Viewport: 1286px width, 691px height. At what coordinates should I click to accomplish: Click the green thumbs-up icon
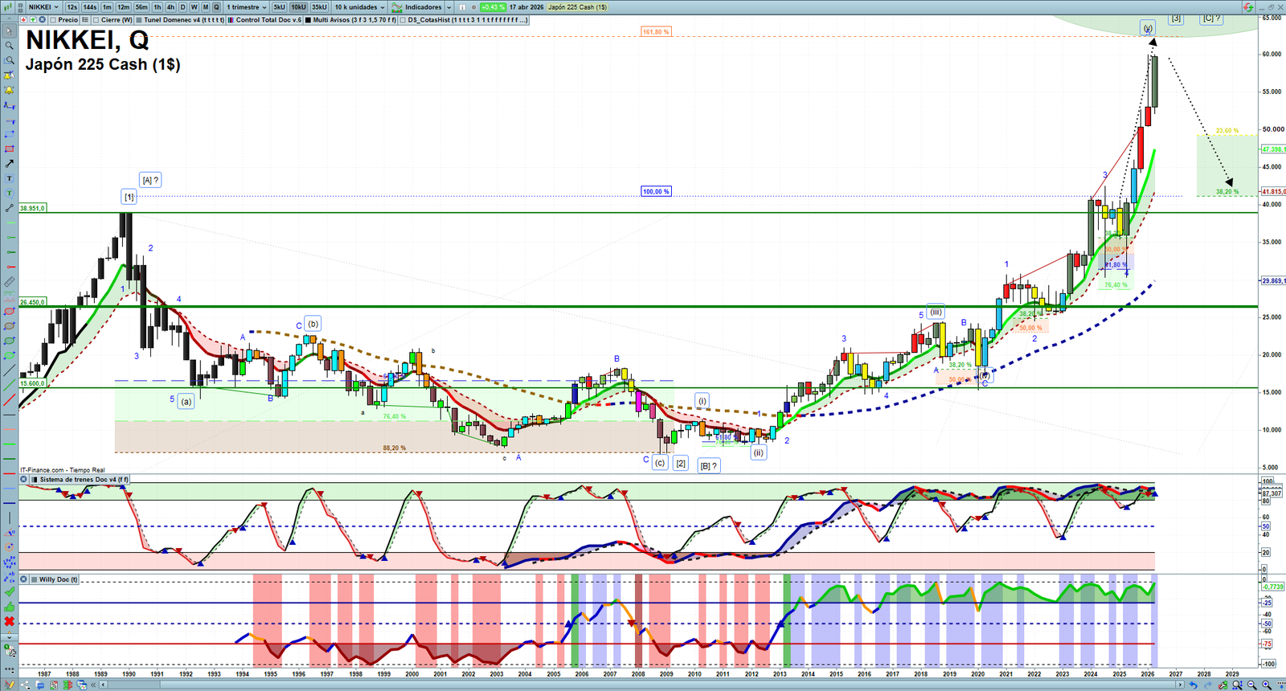[x=9, y=607]
